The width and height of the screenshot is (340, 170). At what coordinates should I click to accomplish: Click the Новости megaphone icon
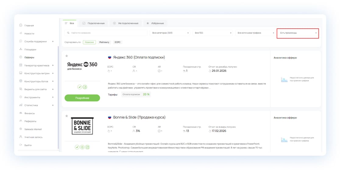(21, 33)
